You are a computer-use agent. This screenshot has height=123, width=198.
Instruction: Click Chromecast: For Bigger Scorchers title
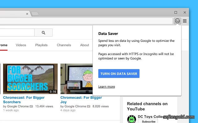pos(24,100)
